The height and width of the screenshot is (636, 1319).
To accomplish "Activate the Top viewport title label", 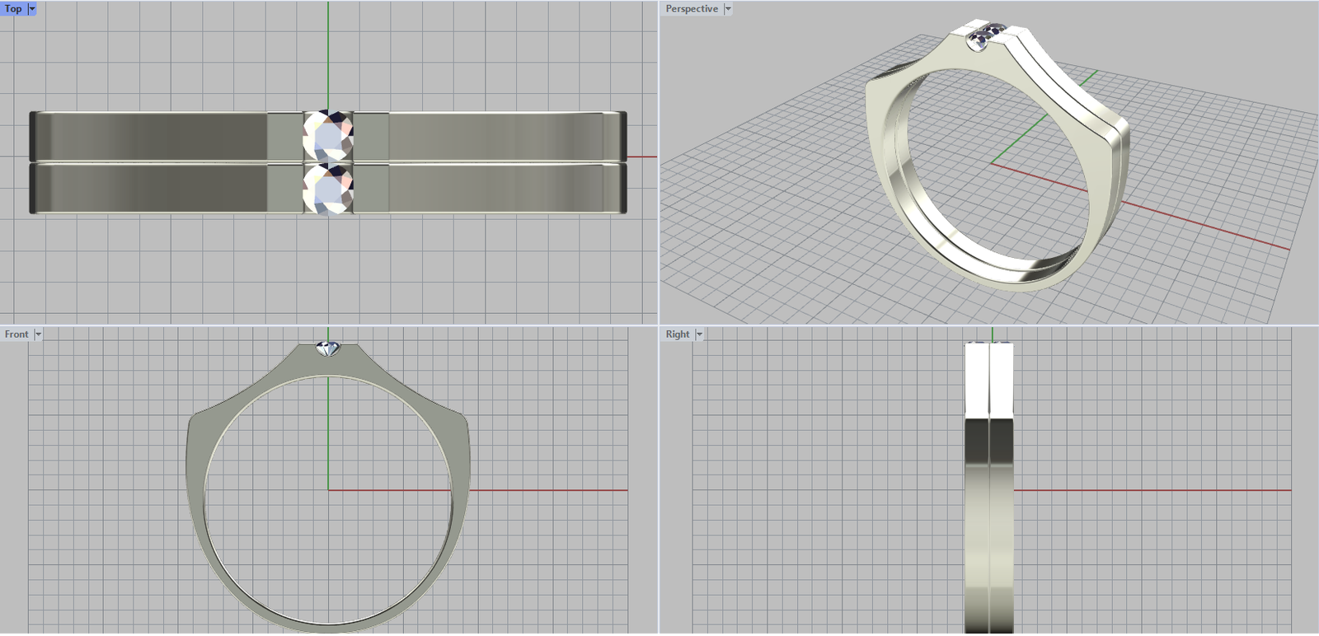I will click(x=13, y=9).
